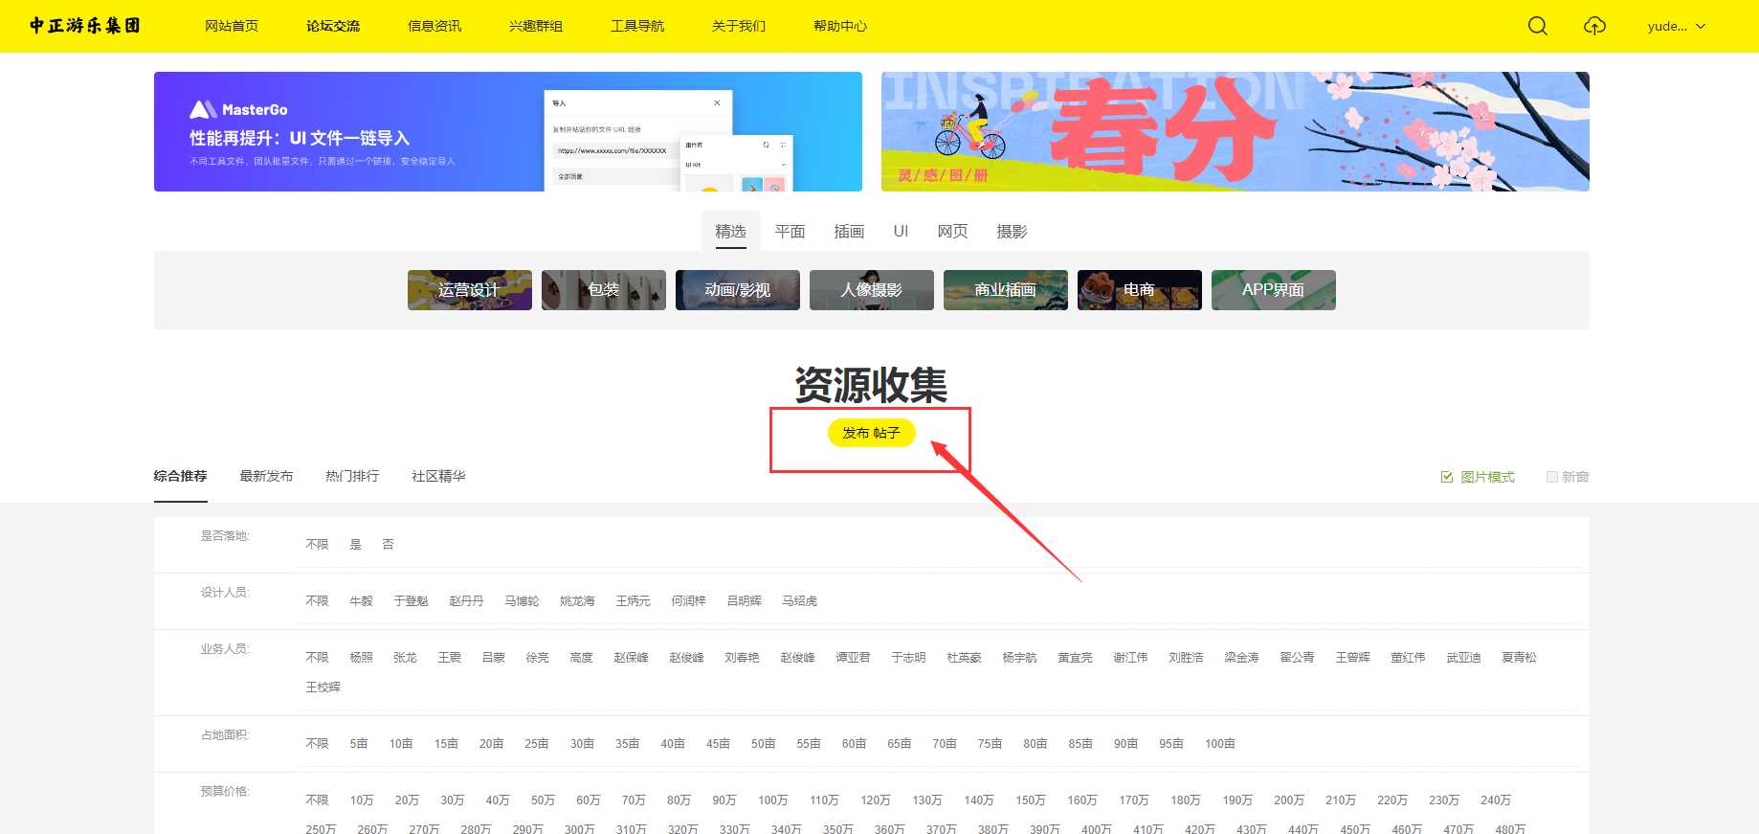Open the 包装 category card
The image size is (1759, 834).
click(x=604, y=290)
